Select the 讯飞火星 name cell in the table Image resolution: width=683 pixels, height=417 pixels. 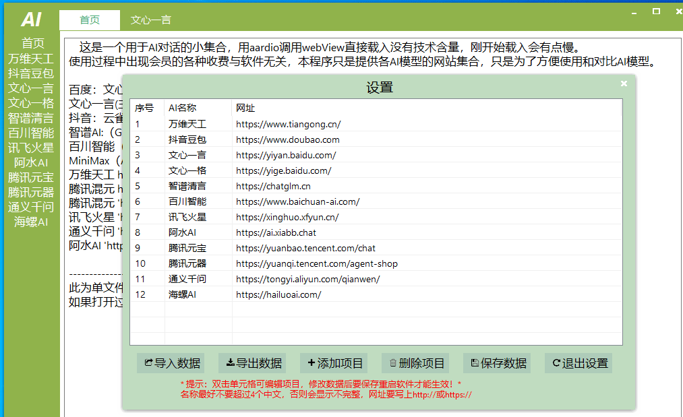(x=198, y=217)
